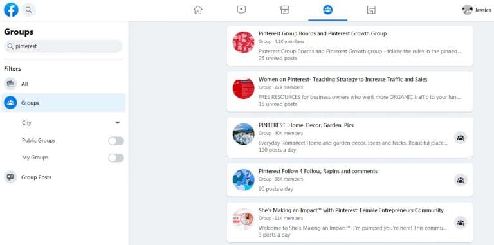Open the Watch video icon
The image size is (494, 245).
pos(241,10)
